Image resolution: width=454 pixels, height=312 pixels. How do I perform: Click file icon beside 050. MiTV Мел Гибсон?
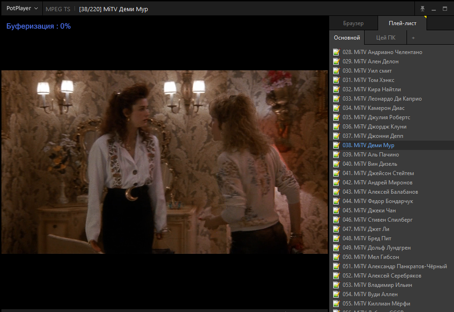click(x=337, y=257)
